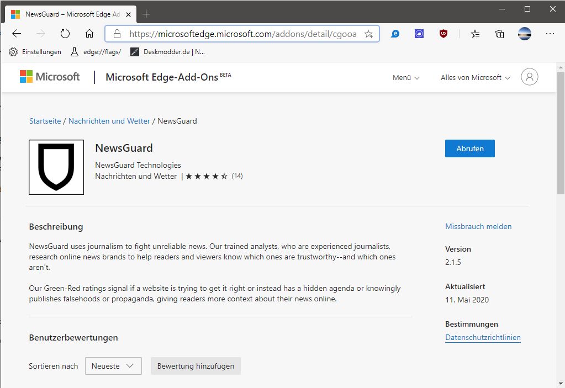The width and height of the screenshot is (565, 388).
Task: Open a new tab with plus icon
Action: (x=146, y=14)
